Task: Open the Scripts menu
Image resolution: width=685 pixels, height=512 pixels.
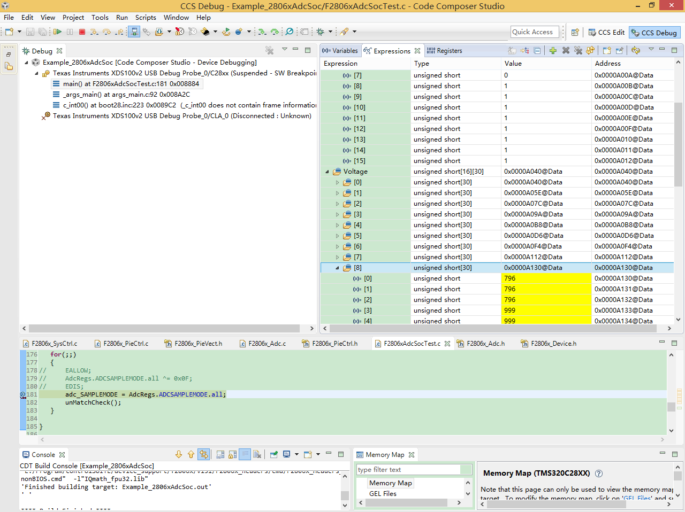Action: 146,18
